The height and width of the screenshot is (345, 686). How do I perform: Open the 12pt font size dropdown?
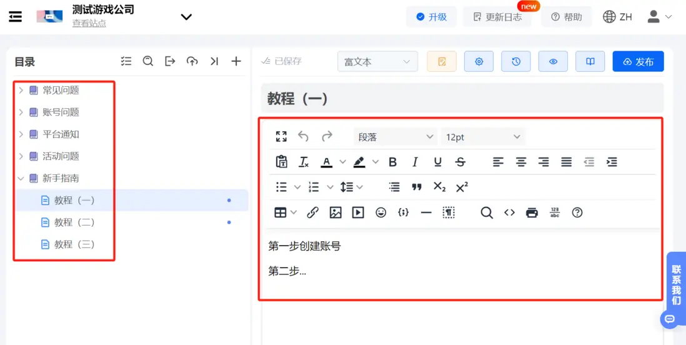[483, 137]
